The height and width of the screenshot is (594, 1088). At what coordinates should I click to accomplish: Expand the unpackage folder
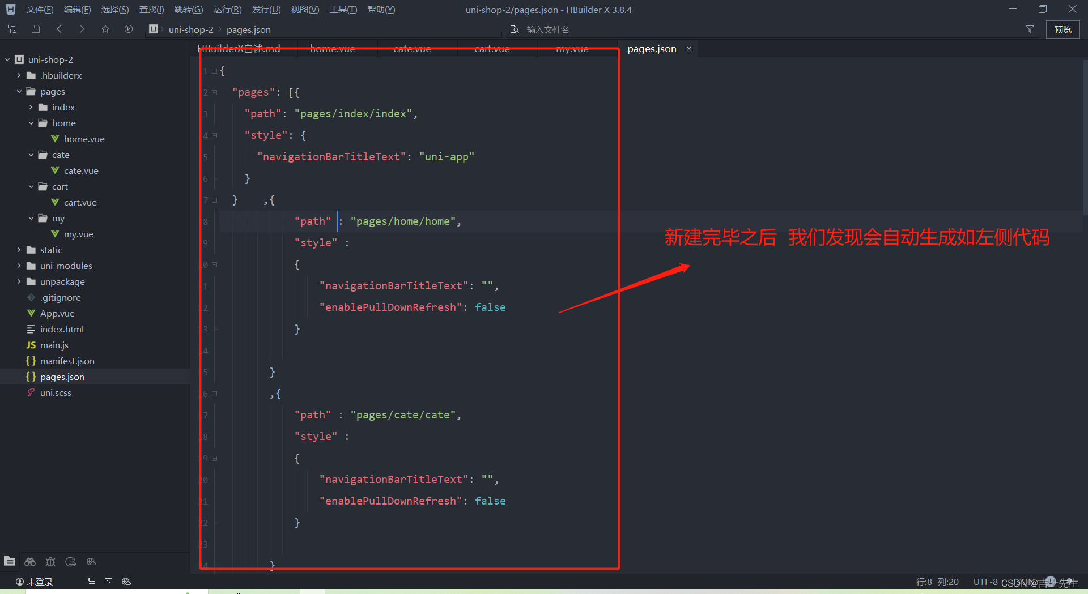point(19,281)
